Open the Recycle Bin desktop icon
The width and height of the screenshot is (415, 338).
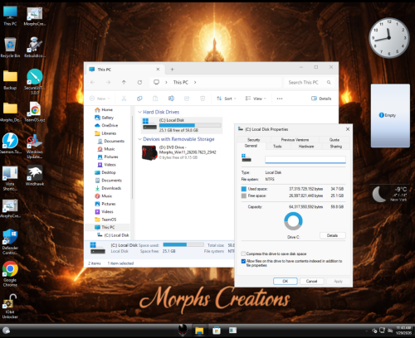(10, 47)
